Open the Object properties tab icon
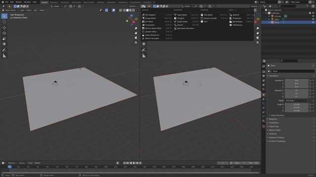The width and height of the screenshot is (316, 177). tap(264, 95)
